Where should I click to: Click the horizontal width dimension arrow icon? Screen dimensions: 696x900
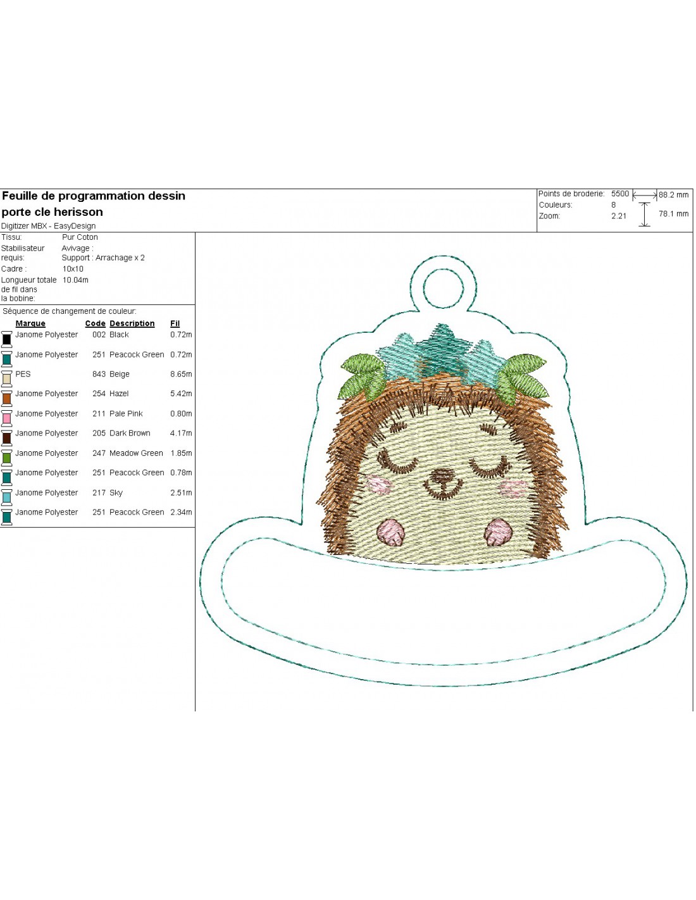(x=645, y=196)
